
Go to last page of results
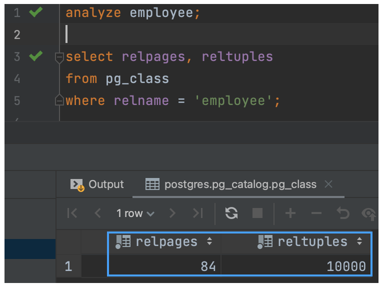pyautogui.click(x=198, y=213)
